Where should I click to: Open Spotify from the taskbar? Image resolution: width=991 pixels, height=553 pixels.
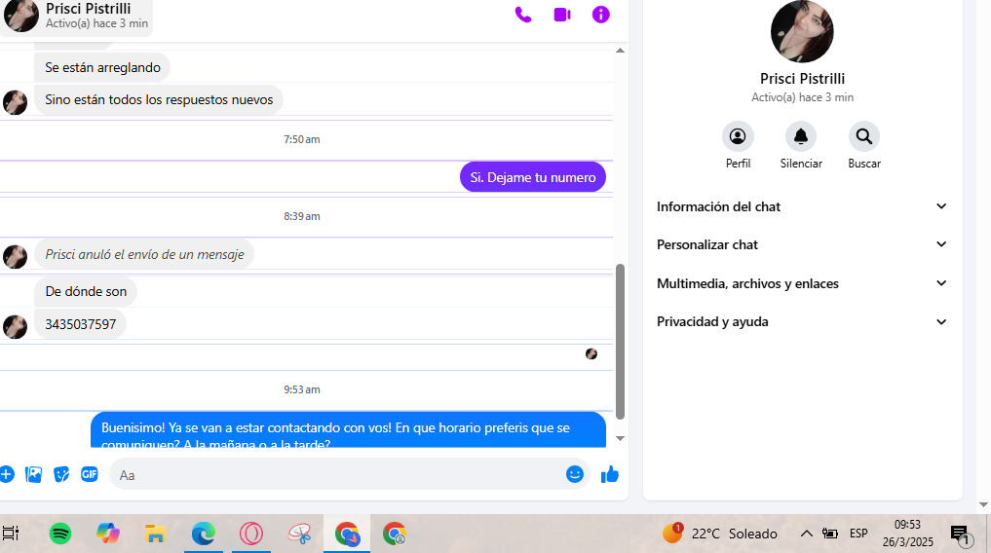[x=60, y=534]
